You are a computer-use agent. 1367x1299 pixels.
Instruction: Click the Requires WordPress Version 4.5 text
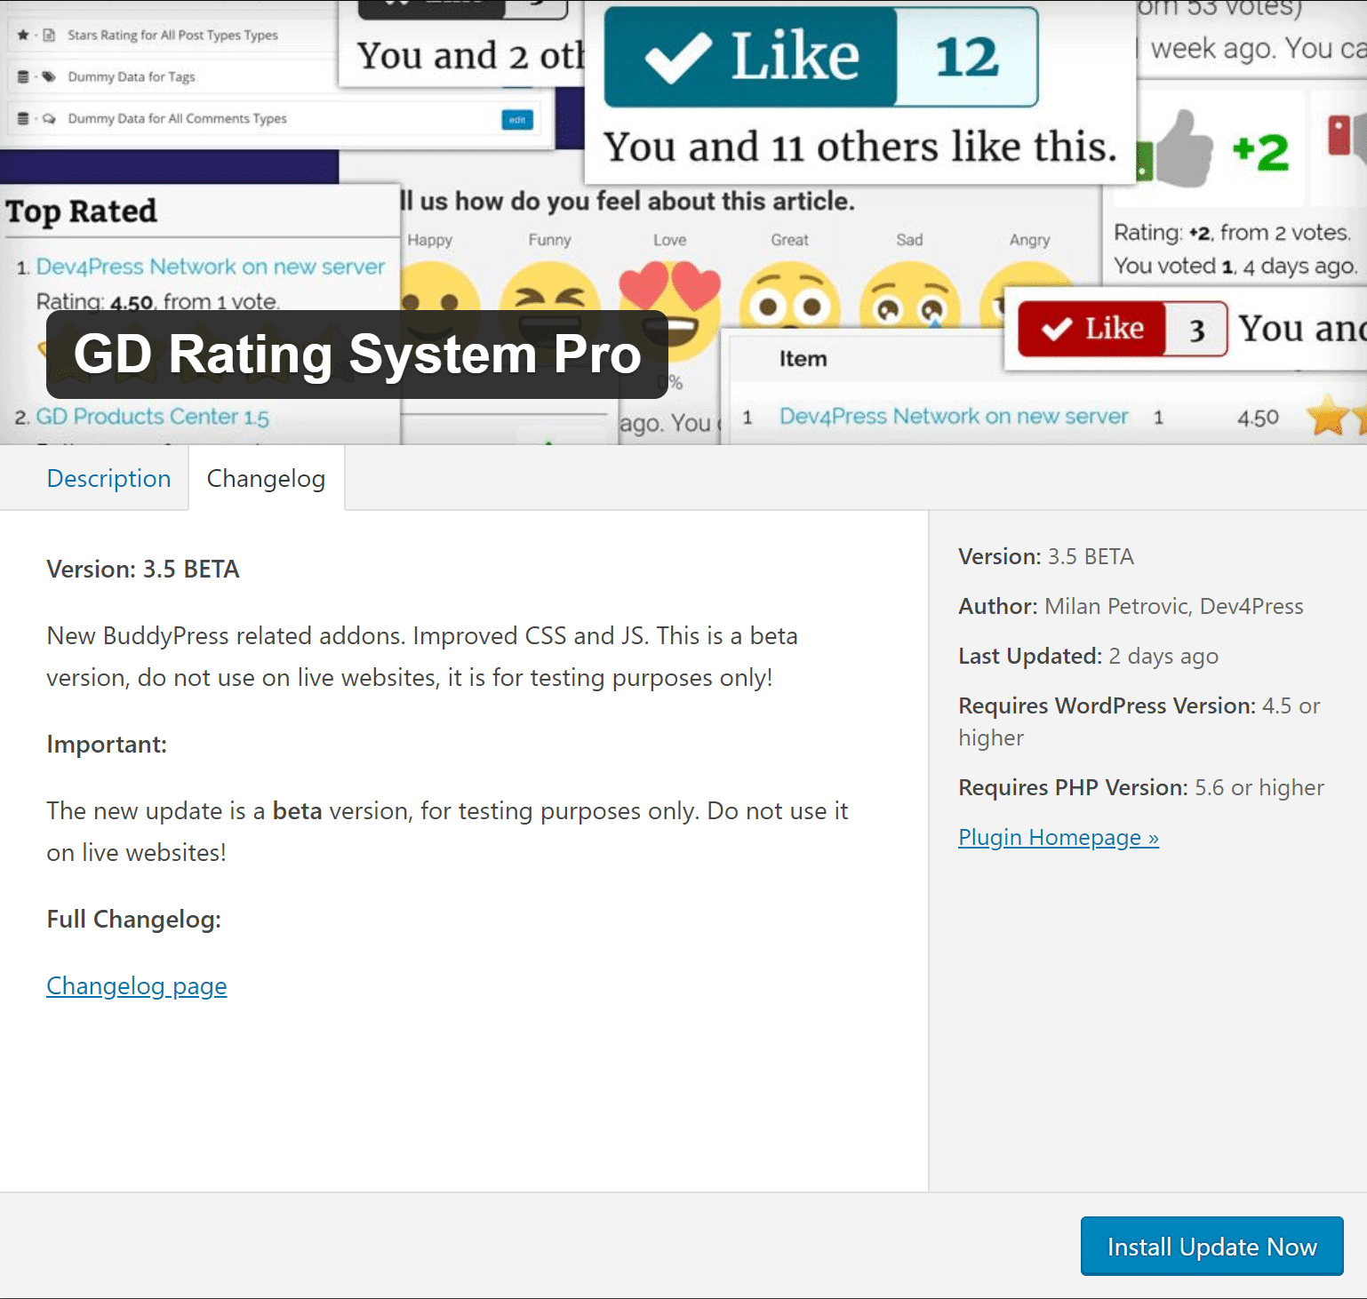tap(1141, 721)
